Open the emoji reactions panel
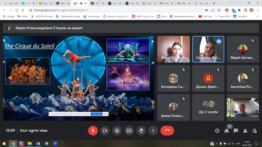 pyautogui.click(x=117, y=130)
